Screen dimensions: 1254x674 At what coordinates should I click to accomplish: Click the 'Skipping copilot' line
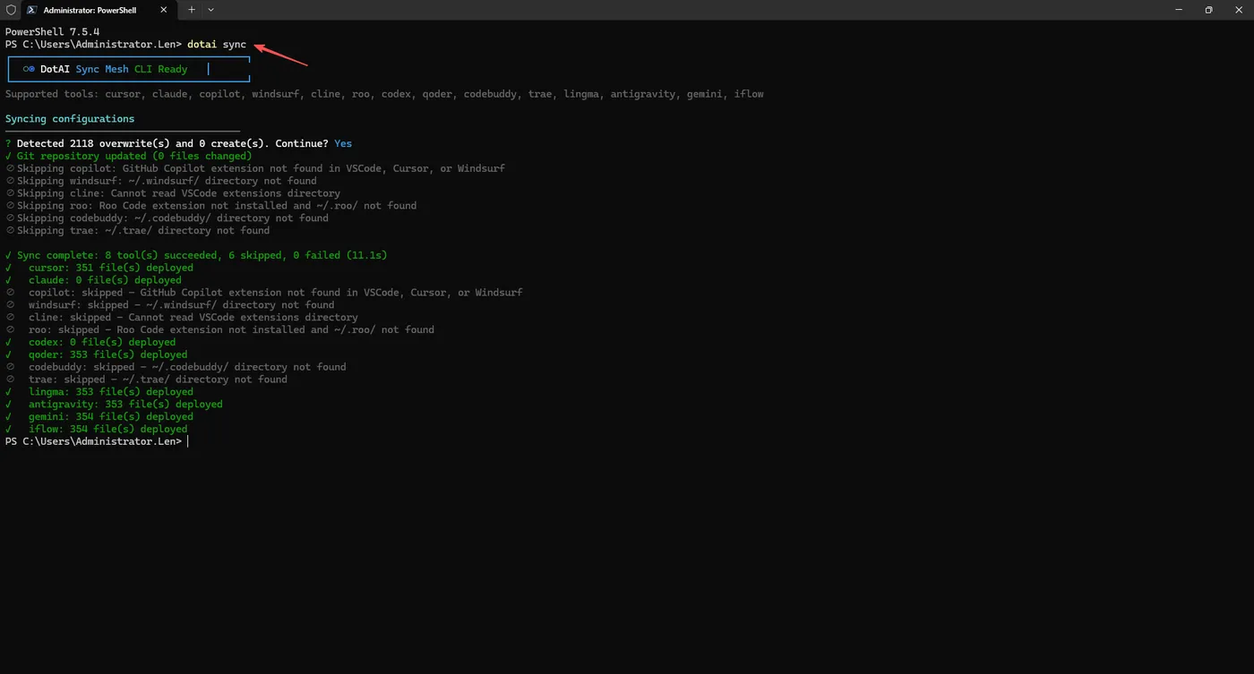pos(255,168)
